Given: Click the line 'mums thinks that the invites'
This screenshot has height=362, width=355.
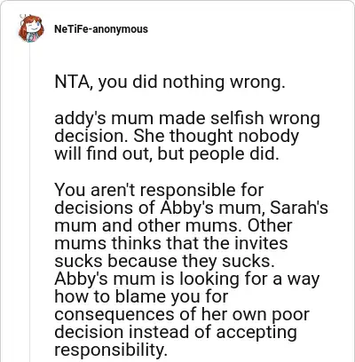Looking at the screenshot, I should (x=170, y=243).
